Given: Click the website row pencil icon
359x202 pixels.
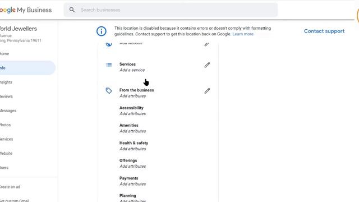Looking at the screenshot, I should click(206, 44).
